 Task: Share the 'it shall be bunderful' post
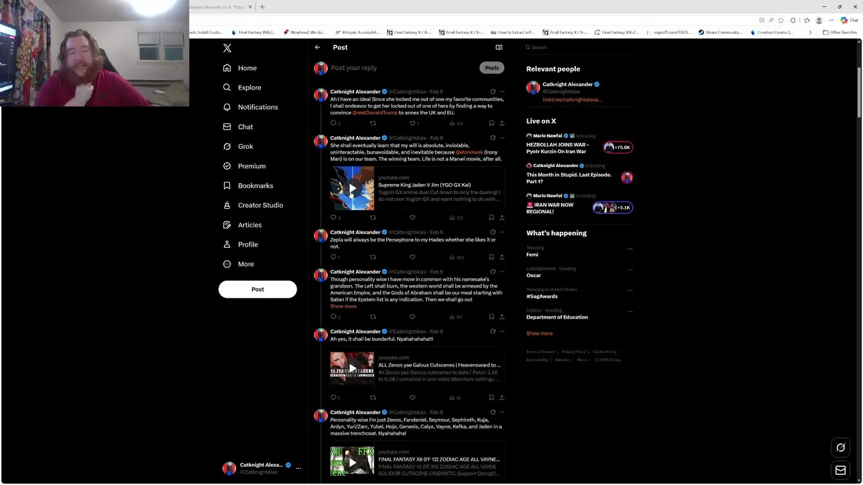click(502, 397)
